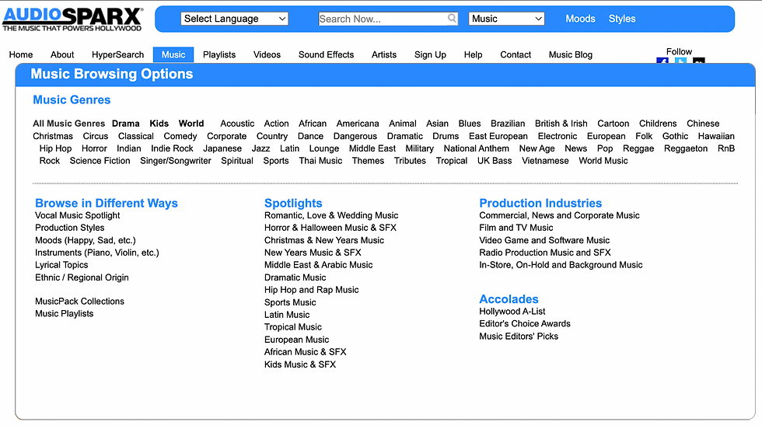
Task: Open the Playlists menu item
Action: tap(219, 54)
